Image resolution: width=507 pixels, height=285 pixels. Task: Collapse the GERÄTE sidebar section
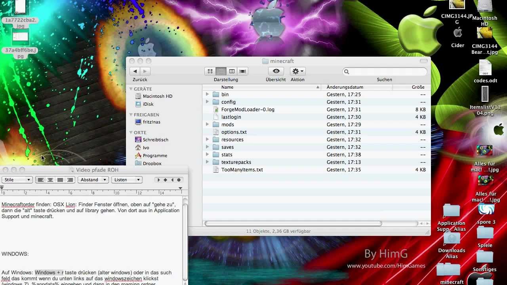point(131,89)
